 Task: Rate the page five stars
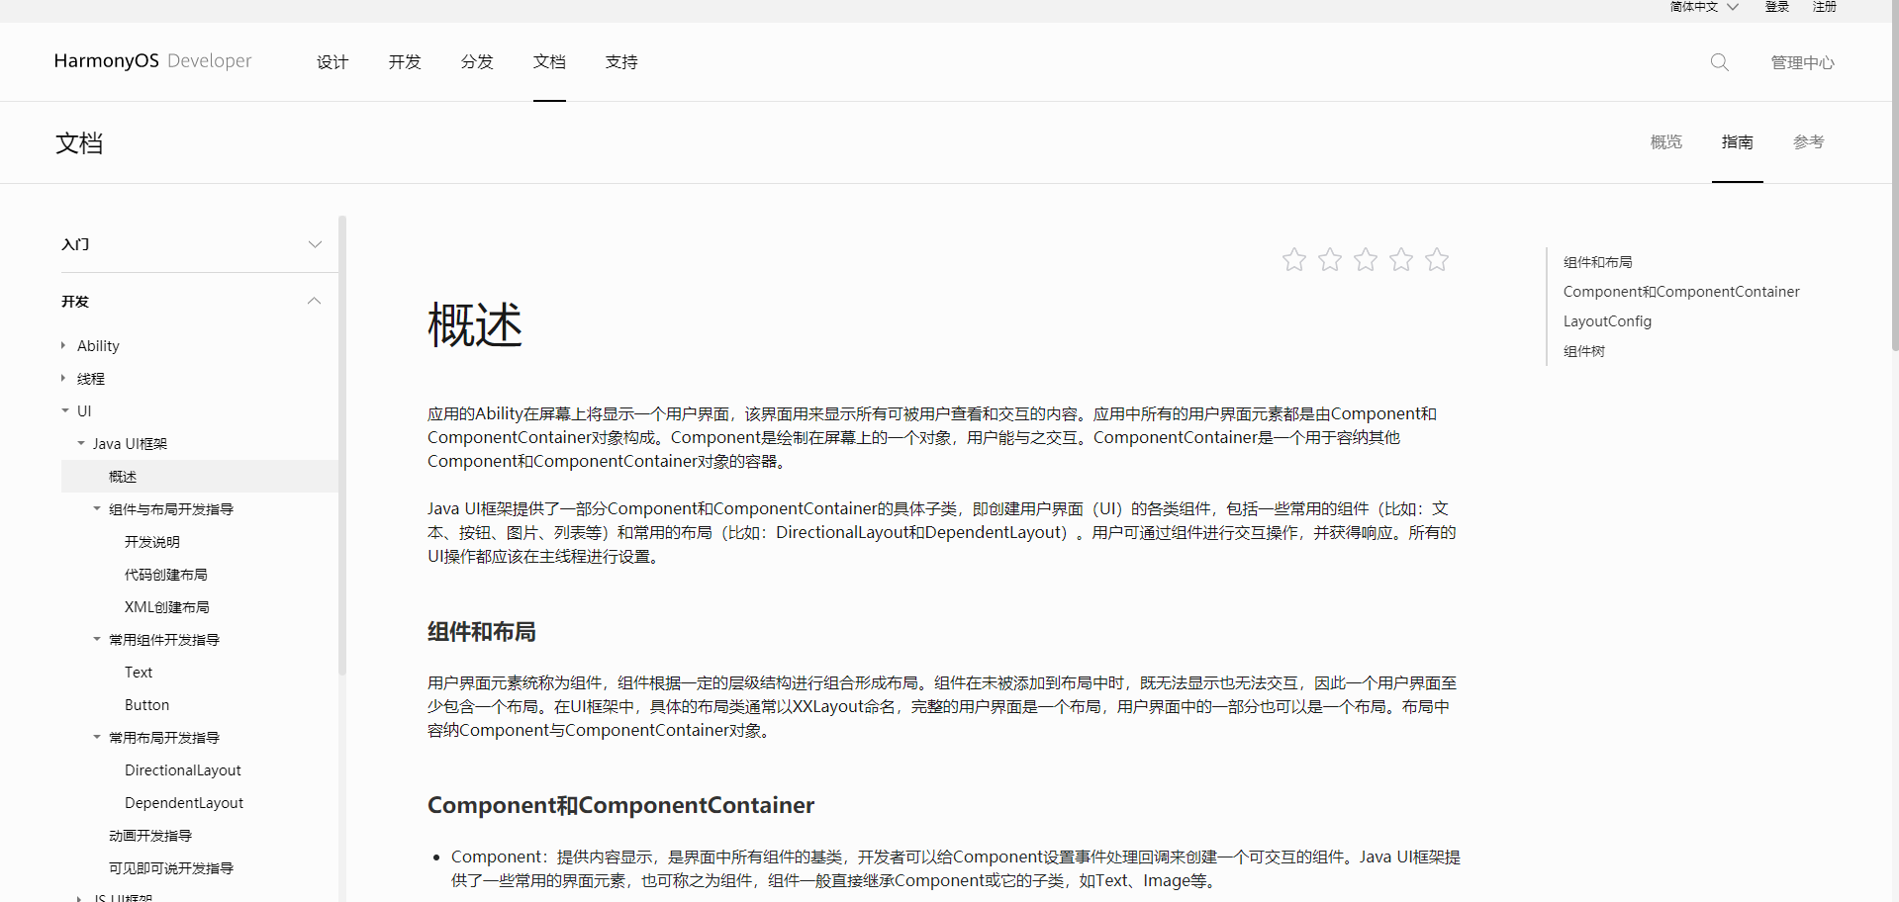tap(1437, 260)
